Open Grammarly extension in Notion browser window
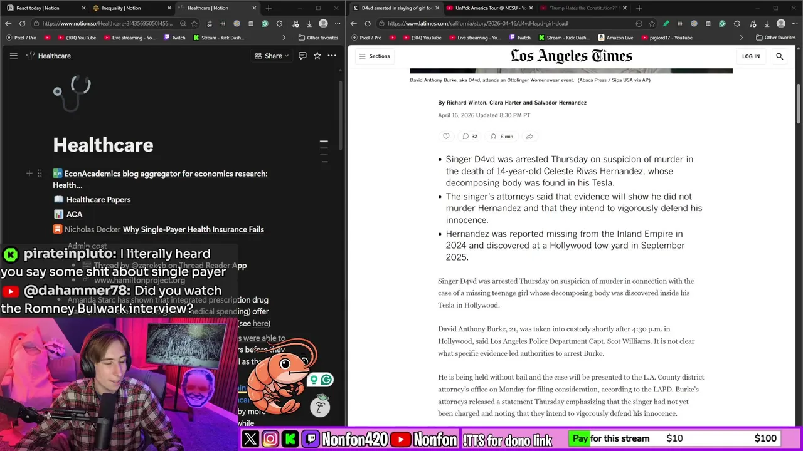 [265, 23]
